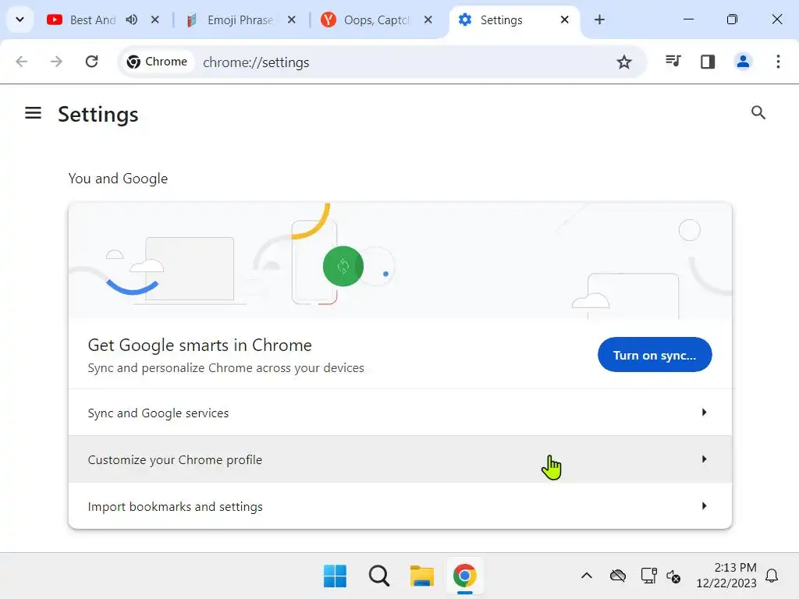Open Sync and Google services row
Image resolution: width=799 pixels, height=599 pixels.
point(400,413)
